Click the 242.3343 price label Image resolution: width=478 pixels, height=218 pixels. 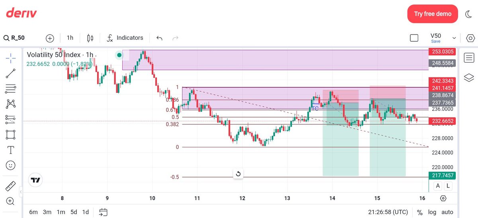(x=442, y=81)
